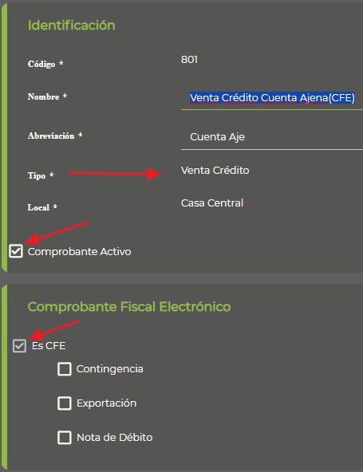Click the red arrow pointing at Venta Crédito

coord(115,174)
